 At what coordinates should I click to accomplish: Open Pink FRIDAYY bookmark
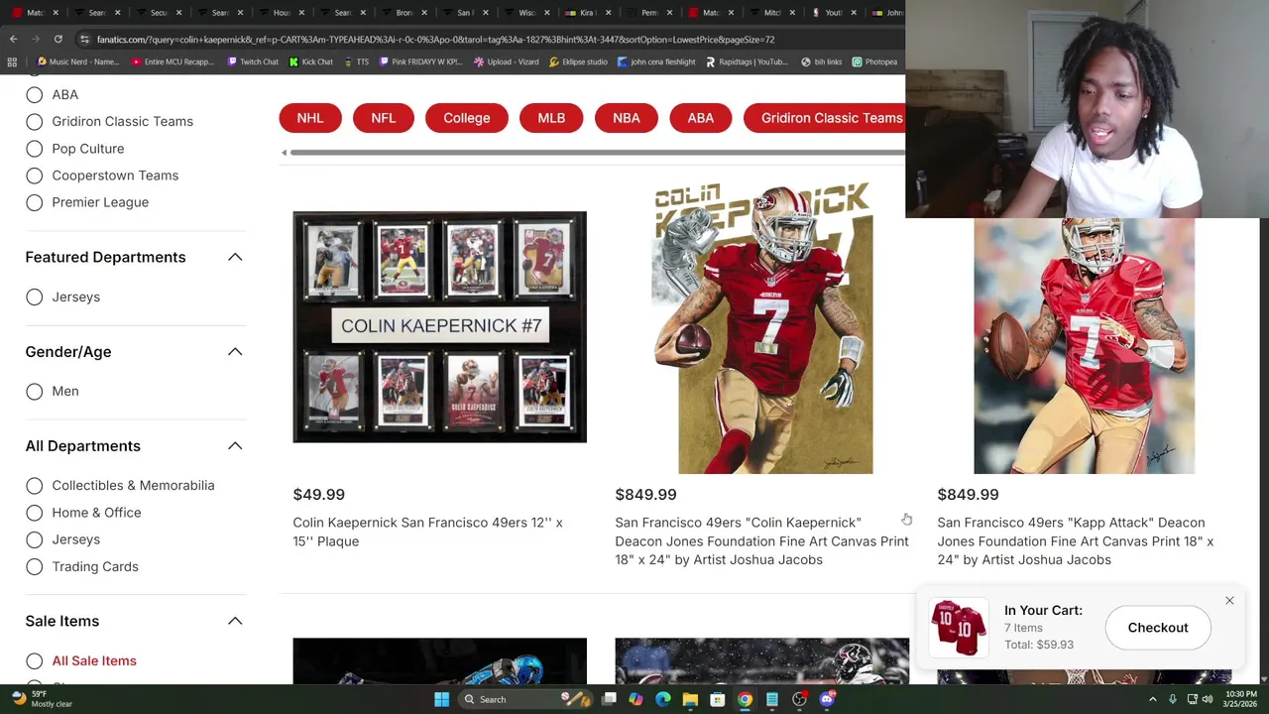click(x=421, y=61)
